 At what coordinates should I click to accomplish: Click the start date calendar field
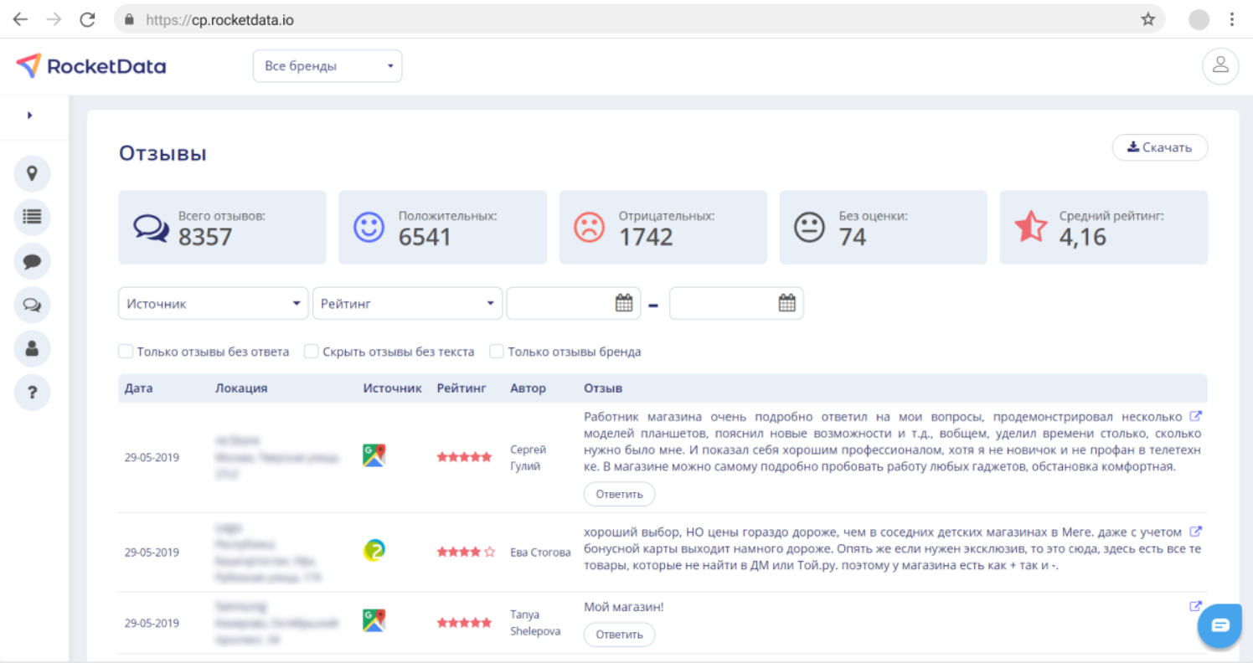pyautogui.click(x=573, y=303)
